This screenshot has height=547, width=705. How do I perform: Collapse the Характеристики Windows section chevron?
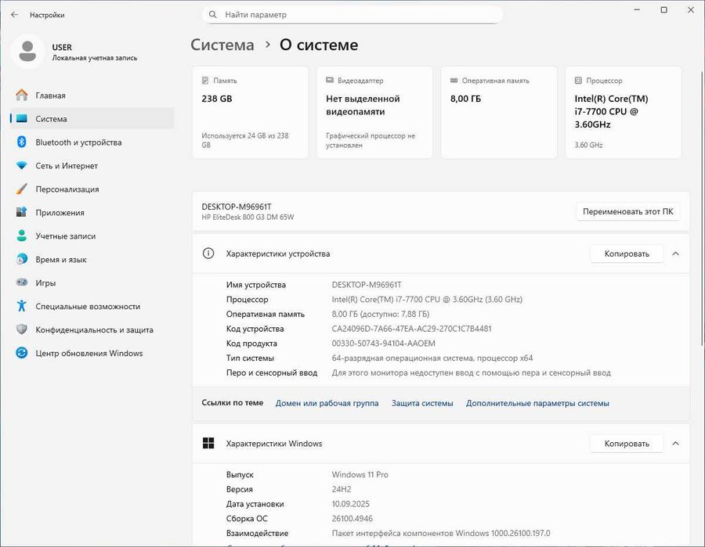(x=676, y=444)
